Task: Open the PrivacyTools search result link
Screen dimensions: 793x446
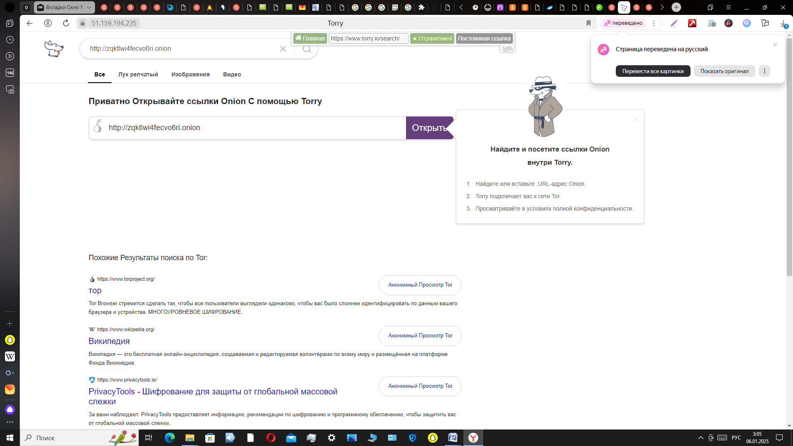Action: tap(213, 396)
